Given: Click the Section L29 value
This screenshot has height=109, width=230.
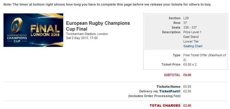Looking at the screenshot, I should (186, 18).
